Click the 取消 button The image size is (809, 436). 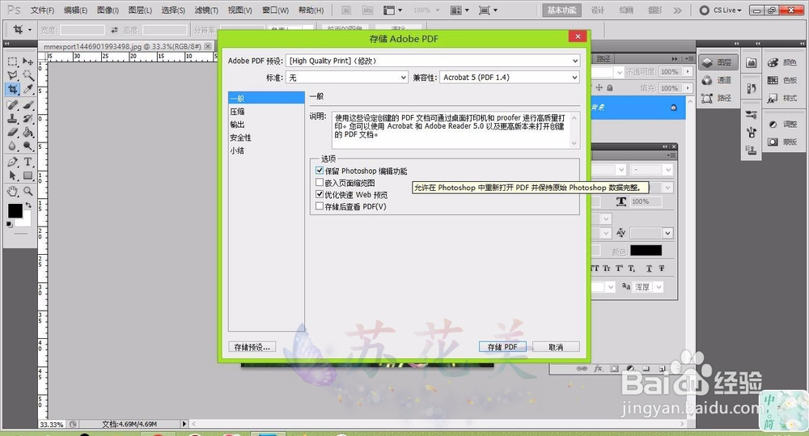pyautogui.click(x=556, y=347)
